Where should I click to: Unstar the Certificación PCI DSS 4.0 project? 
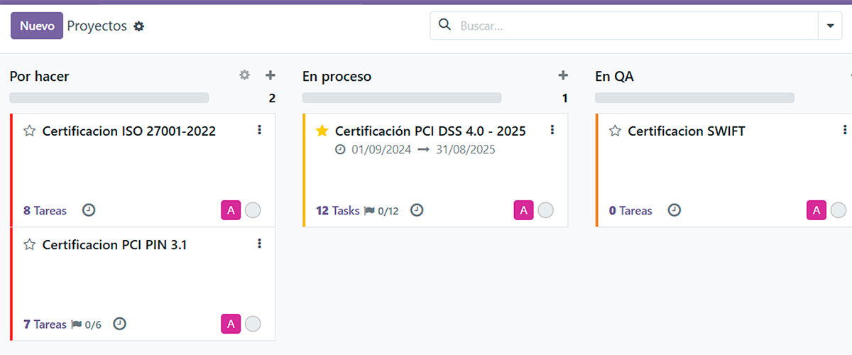(x=322, y=131)
